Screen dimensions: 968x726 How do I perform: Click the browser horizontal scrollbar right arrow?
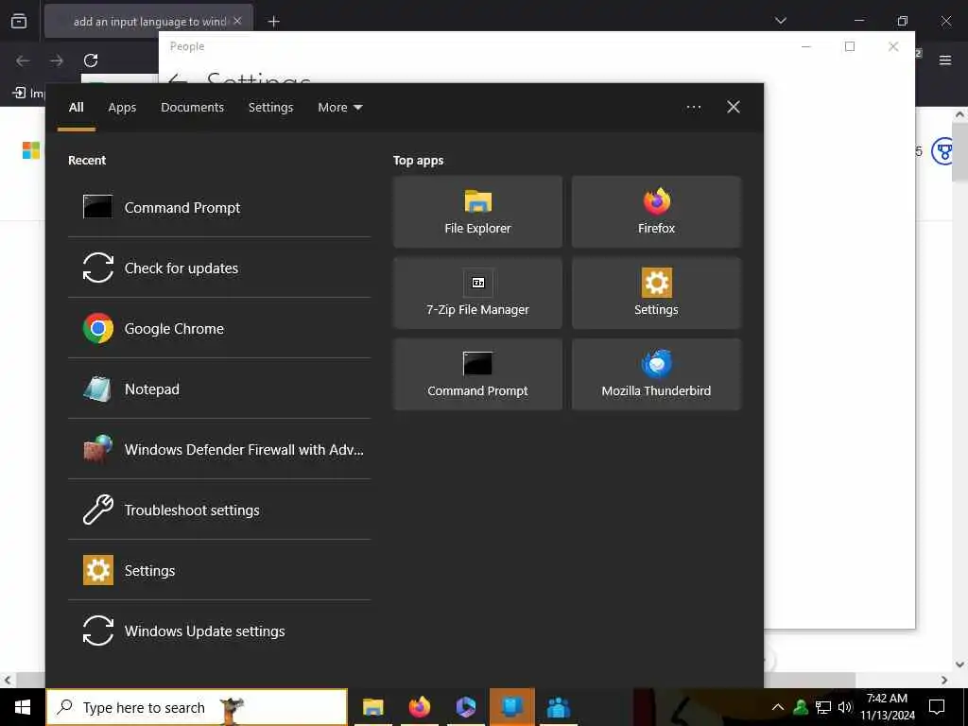click(x=944, y=680)
